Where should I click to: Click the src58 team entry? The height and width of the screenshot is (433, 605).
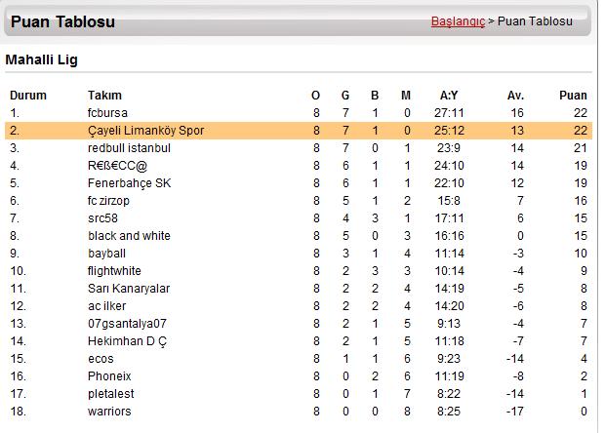102,218
